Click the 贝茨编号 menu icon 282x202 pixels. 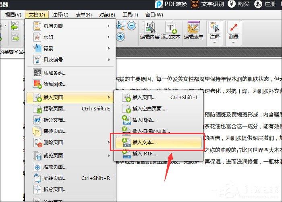37,60
